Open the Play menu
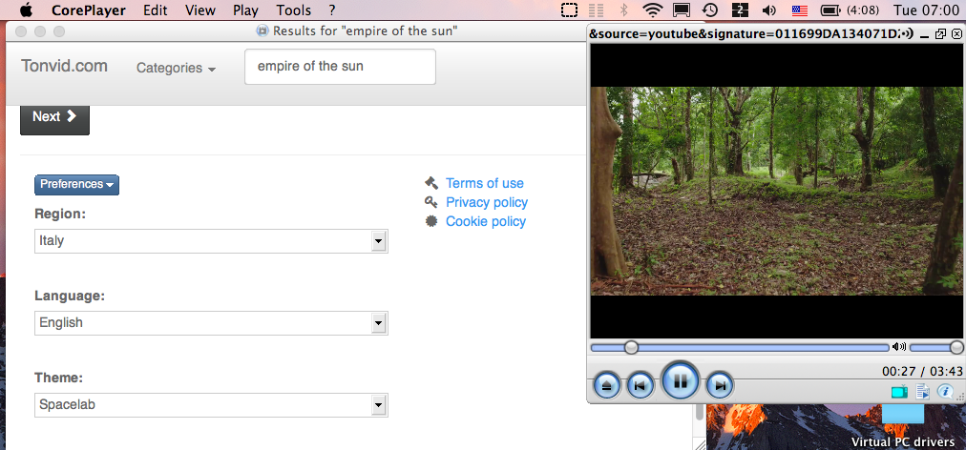 pos(246,10)
